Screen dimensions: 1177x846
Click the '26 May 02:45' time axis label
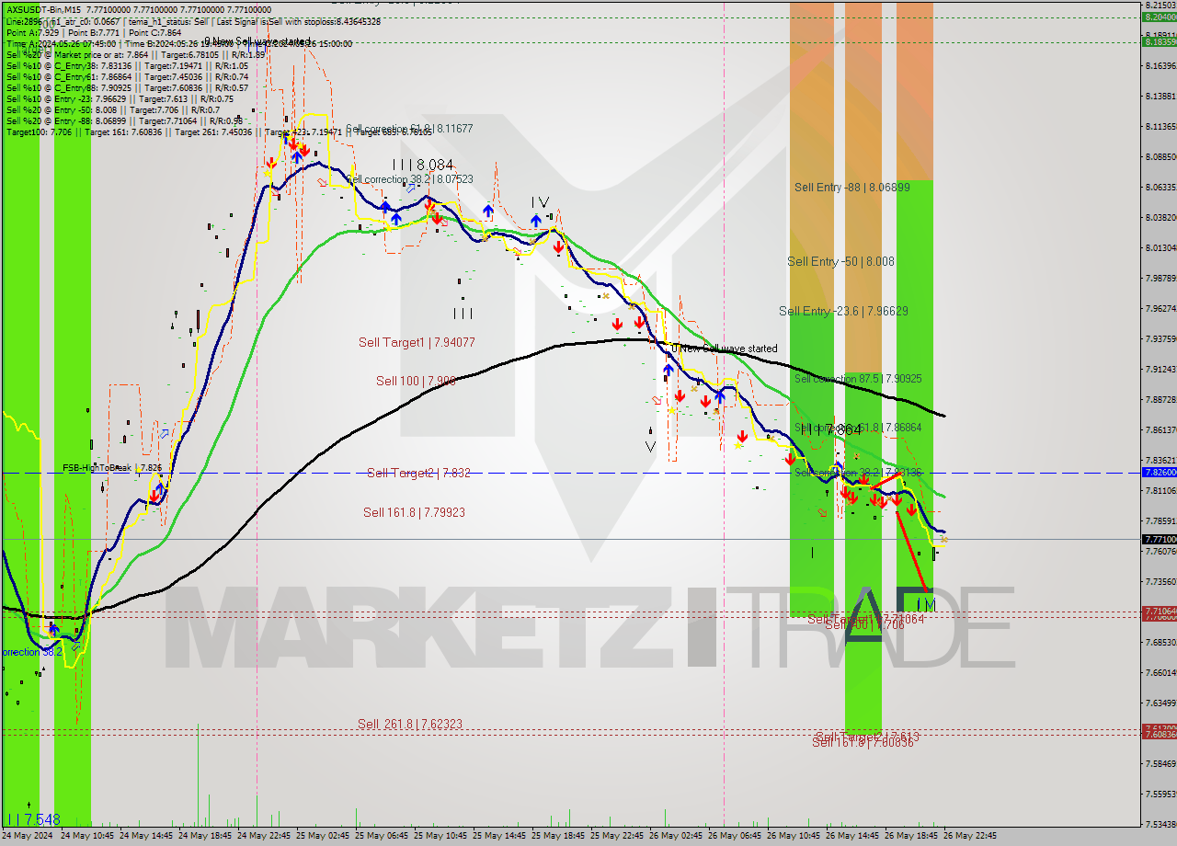pos(676,836)
